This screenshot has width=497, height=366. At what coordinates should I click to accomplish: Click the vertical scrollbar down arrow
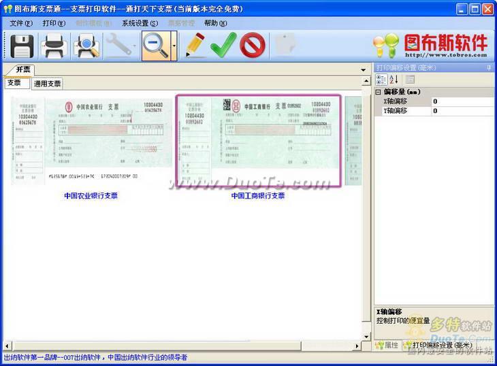point(366,337)
